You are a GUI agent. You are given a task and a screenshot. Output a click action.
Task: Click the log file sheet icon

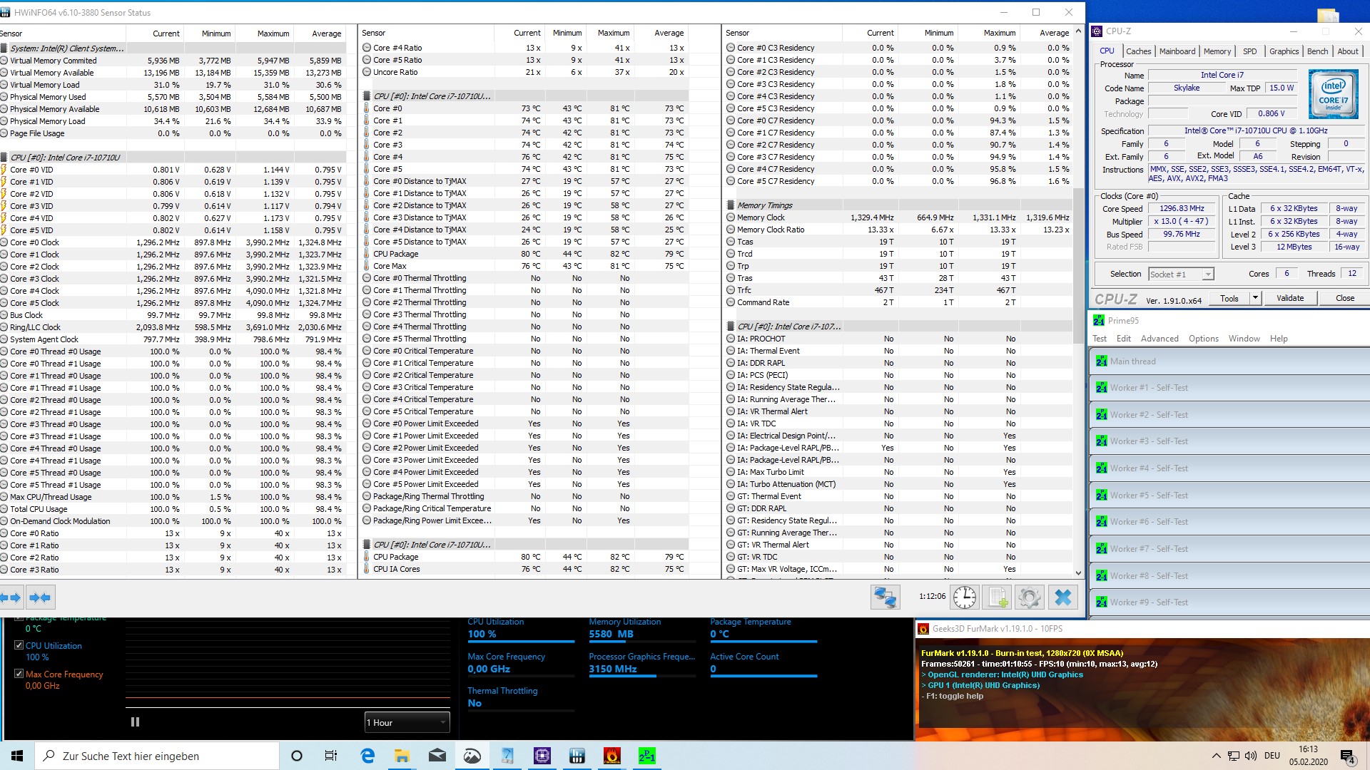coord(997,597)
